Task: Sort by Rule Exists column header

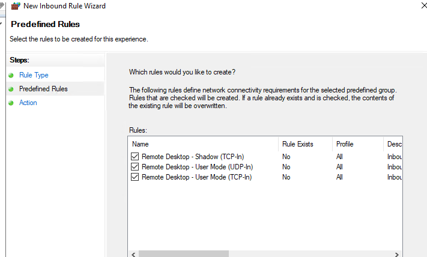Action: [305, 144]
